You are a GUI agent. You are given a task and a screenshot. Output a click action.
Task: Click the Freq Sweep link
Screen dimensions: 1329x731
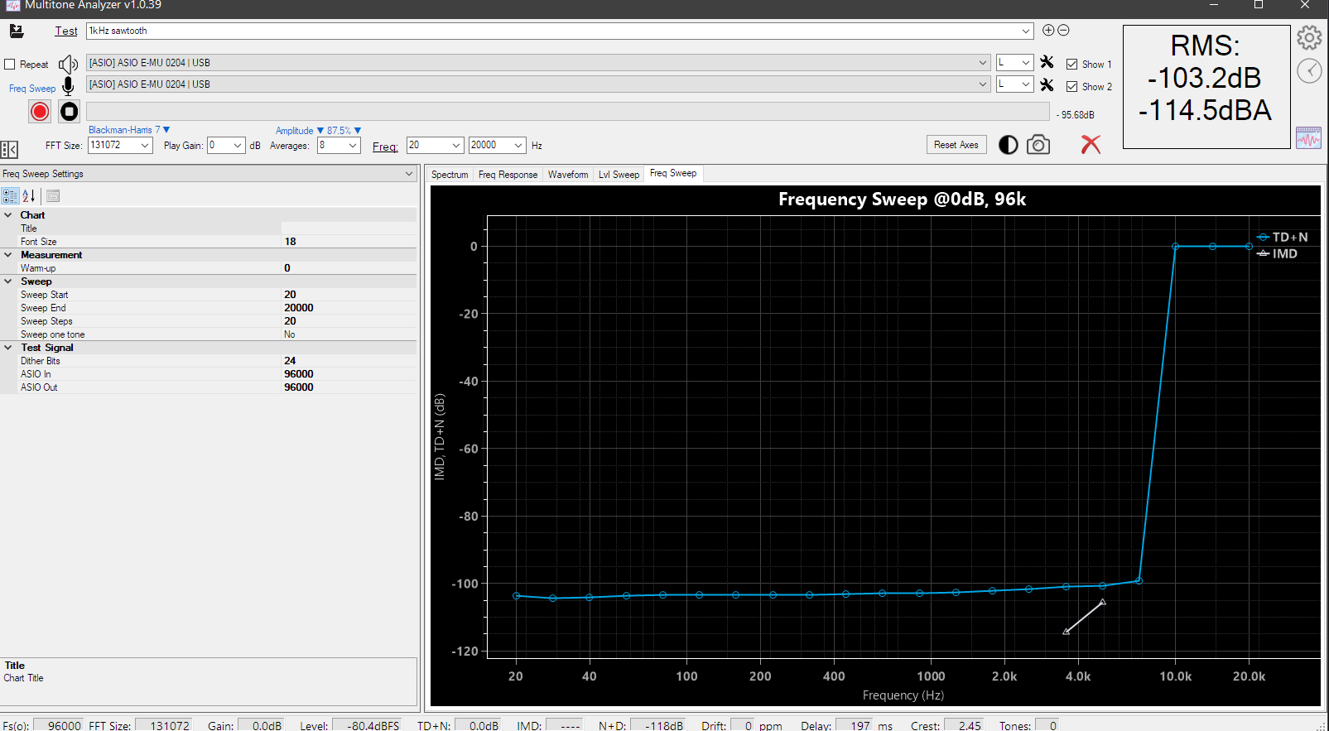[x=32, y=89]
